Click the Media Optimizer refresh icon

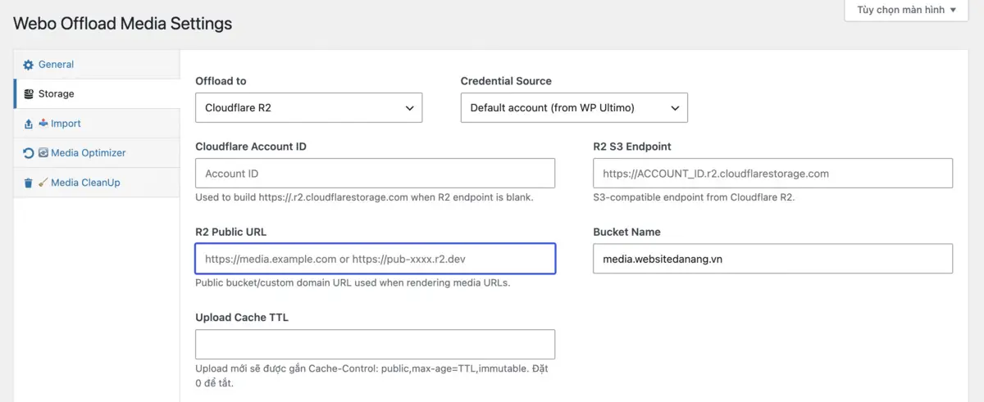click(x=29, y=153)
